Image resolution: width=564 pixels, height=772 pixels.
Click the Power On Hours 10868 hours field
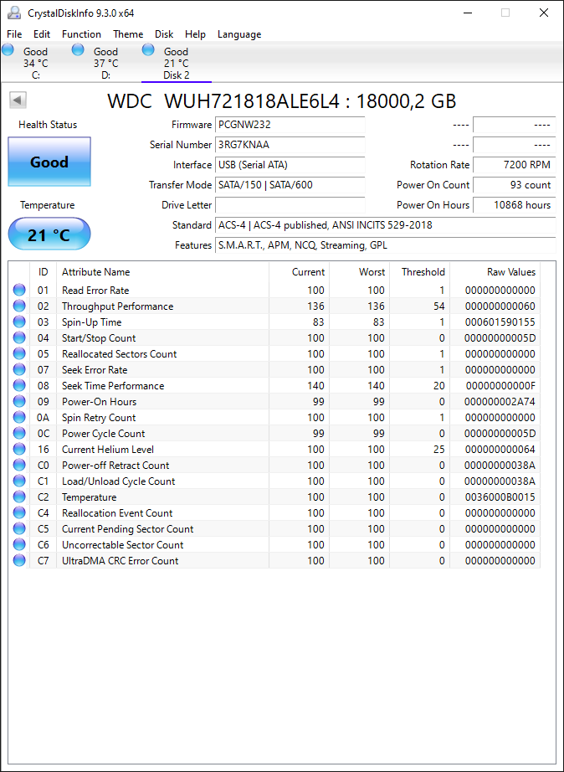(515, 205)
